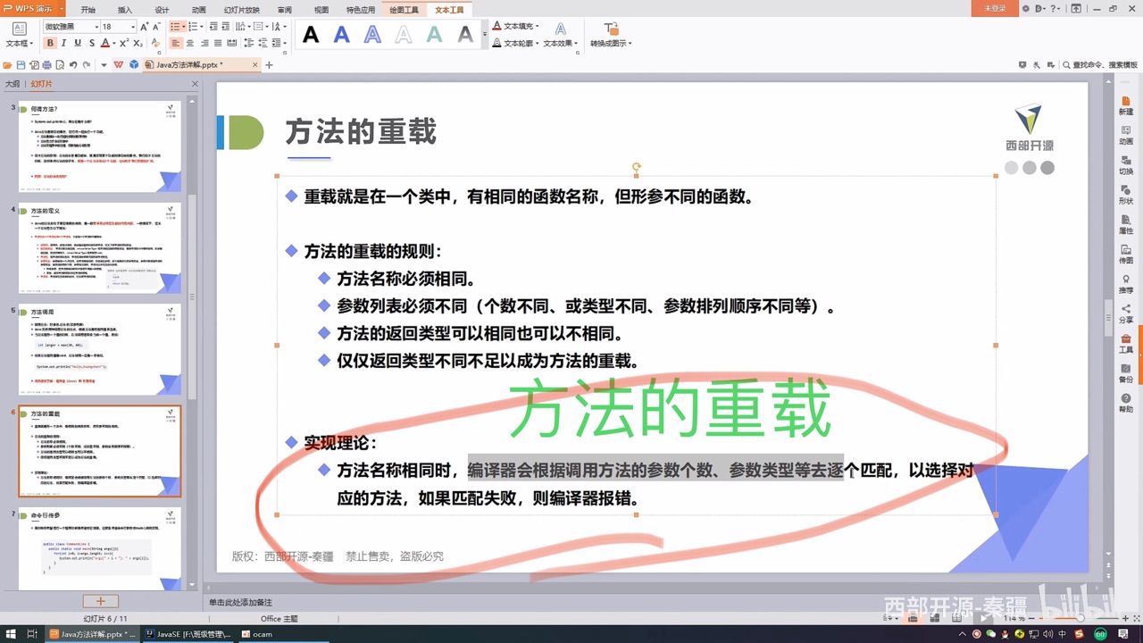Image resolution: width=1143 pixels, height=643 pixels.
Task: Switch to the 大纲 (Outline) panel tab
Action: 13,83
